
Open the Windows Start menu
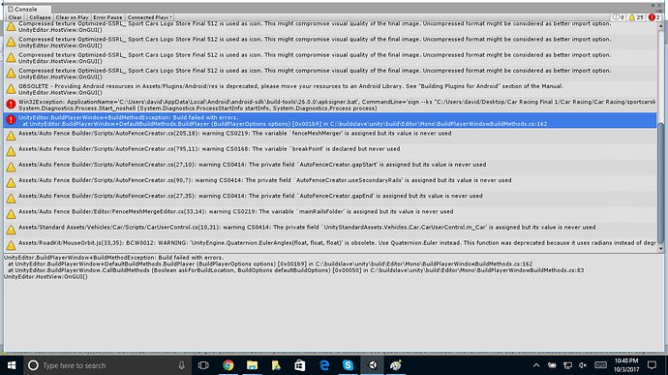[x=12, y=365]
